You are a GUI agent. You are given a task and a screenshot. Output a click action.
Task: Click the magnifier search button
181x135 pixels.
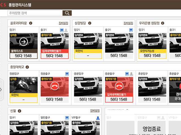[67, 13]
